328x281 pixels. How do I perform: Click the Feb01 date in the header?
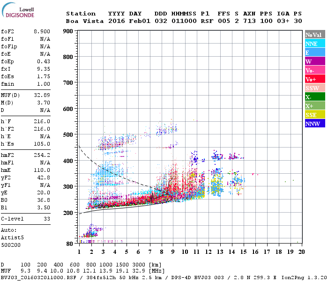point(140,21)
